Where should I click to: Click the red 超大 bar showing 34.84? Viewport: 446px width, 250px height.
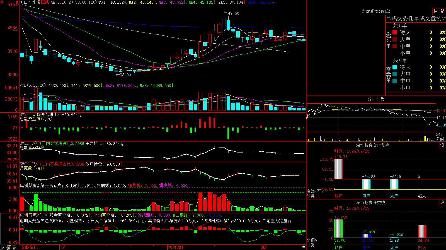click(x=422, y=232)
